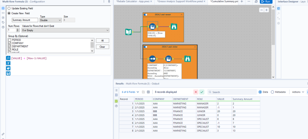Viewport: 308px width, 139px height.
Task: Switch to Cumulative Summary workflow tab
Action: [224, 1]
